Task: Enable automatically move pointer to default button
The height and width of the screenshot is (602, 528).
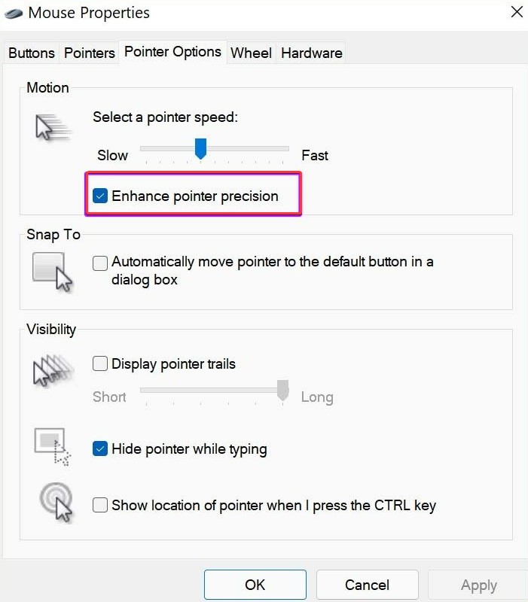Action: point(100,263)
